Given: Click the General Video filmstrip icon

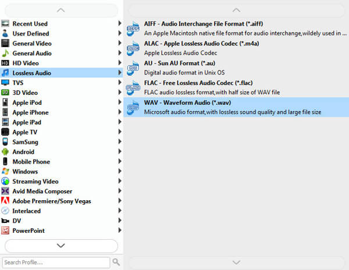Looking at the screenshot, I should point(5,43).
